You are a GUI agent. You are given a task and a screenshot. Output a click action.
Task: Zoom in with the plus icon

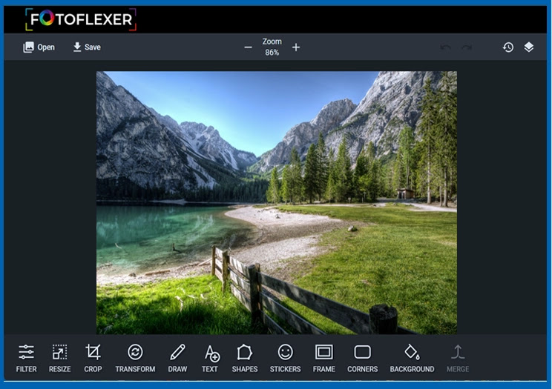[x=296, y=47]
